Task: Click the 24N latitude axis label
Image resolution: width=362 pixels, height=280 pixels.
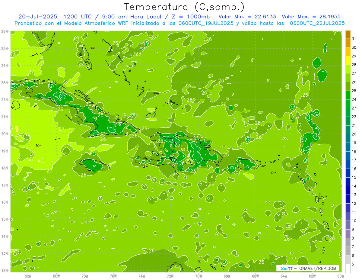Action: 5,66
